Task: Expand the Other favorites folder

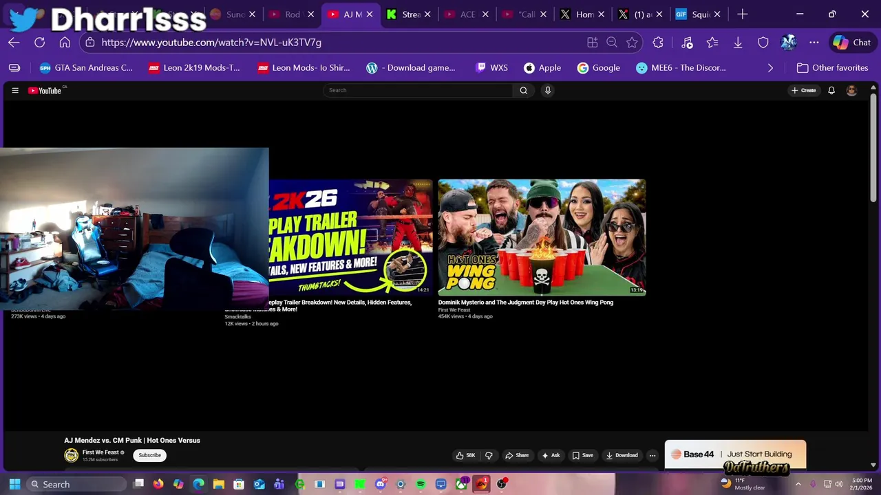Action: pos(831,67)
